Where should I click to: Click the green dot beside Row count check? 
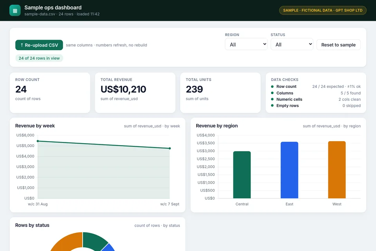pos(272,86)
